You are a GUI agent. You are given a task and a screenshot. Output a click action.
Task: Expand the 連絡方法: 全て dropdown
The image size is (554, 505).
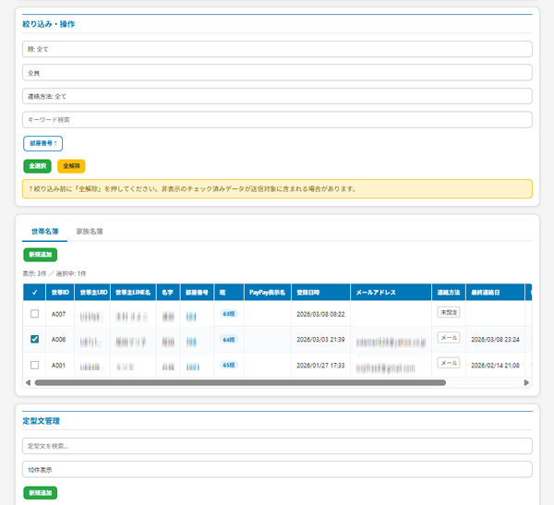click(277, 96)
